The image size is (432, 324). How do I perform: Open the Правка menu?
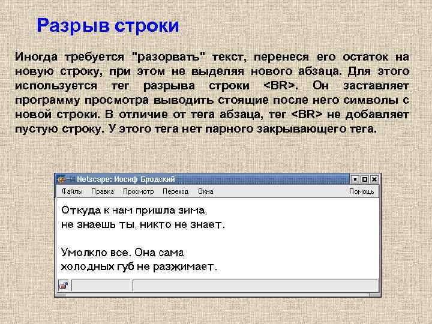(103, 191)
